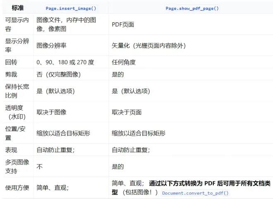Click the 标准 column header
The width and height of the screenshot is (273, 199).
(x=18, y=8)
